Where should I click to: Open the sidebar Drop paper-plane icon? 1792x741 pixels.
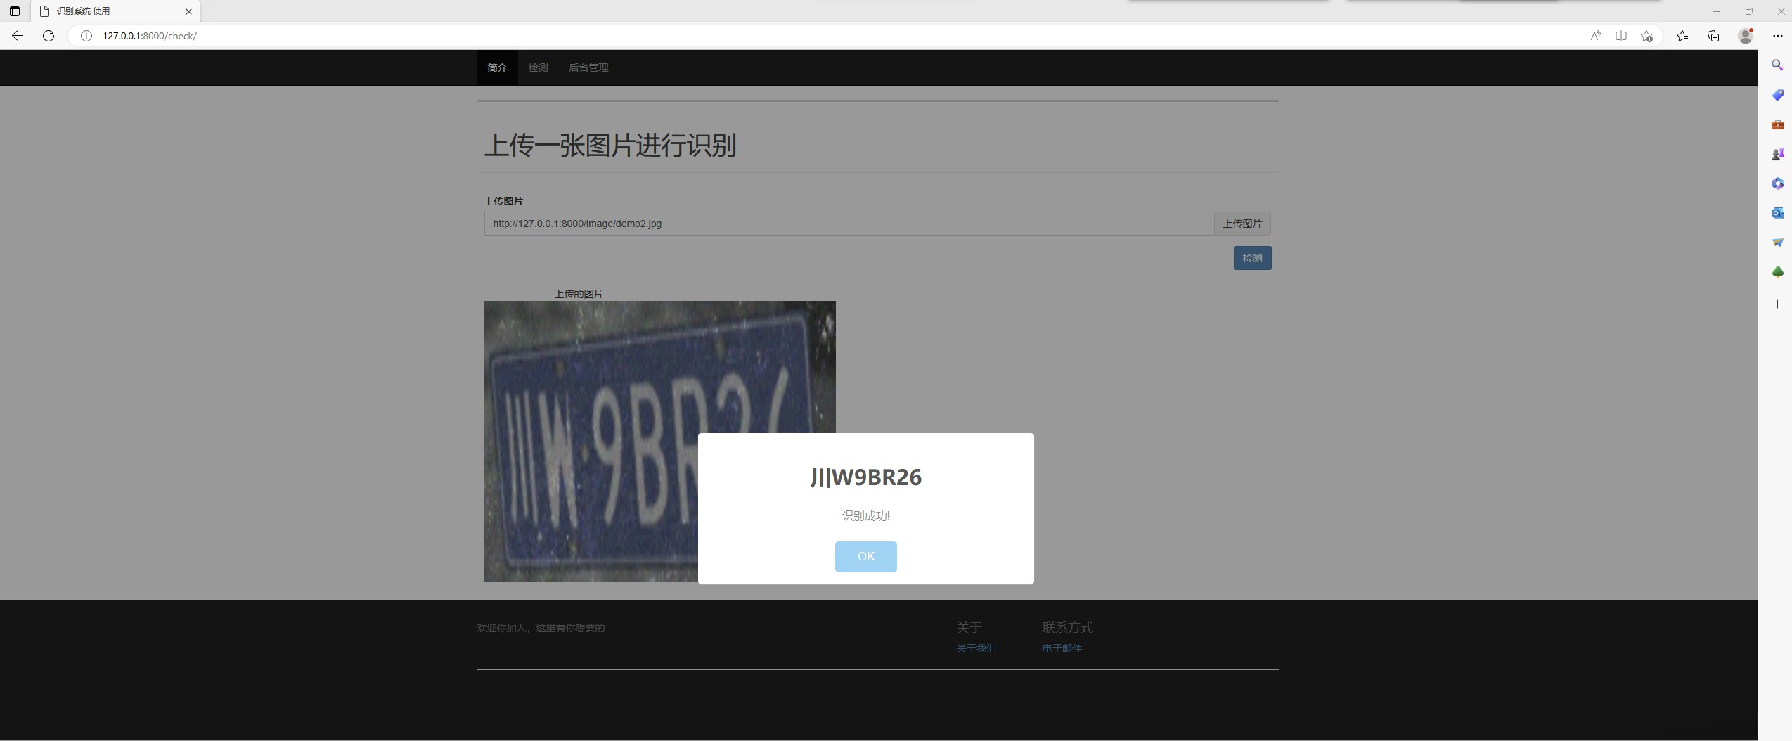click(x=1777, y=243)
